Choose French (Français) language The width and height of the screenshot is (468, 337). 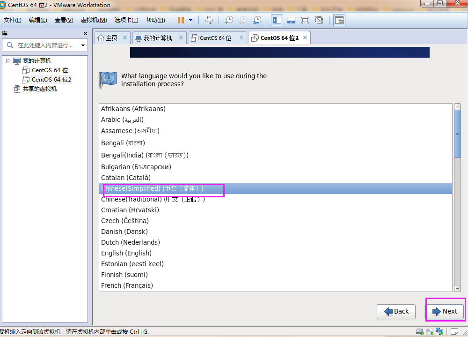click(276, 285)
